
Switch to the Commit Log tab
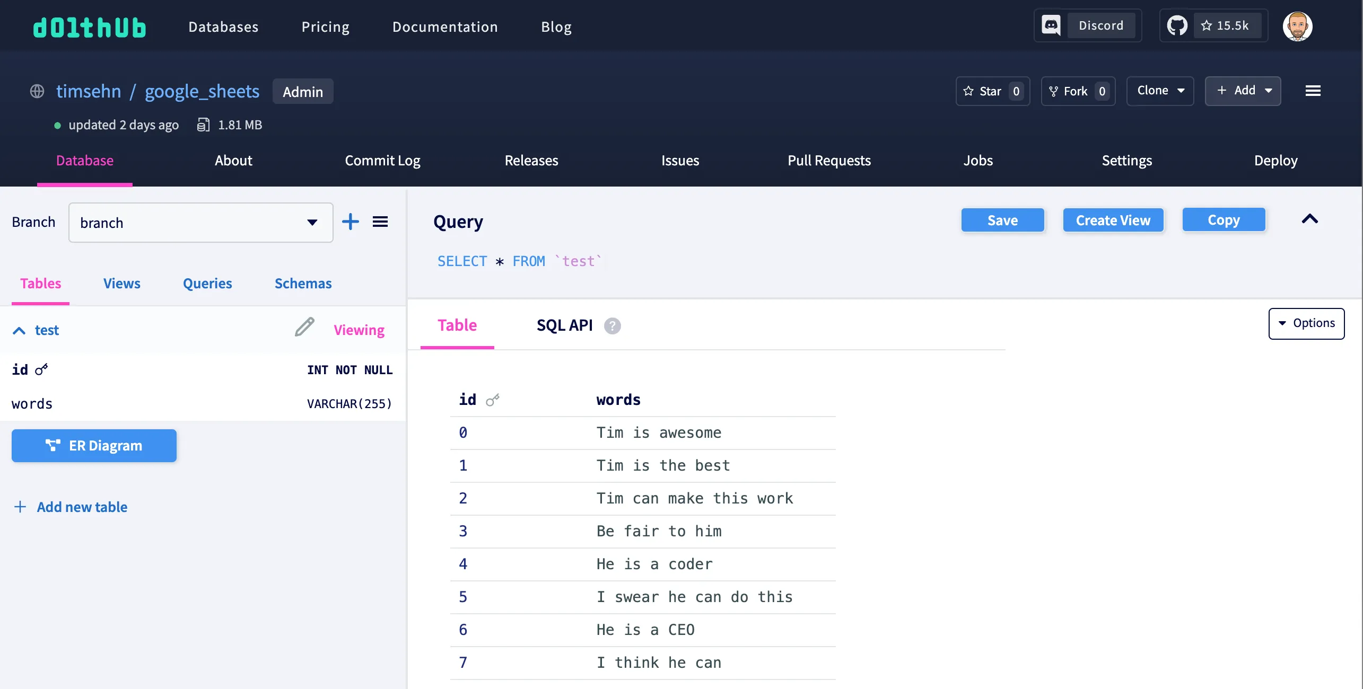click(x=382, y=161)
